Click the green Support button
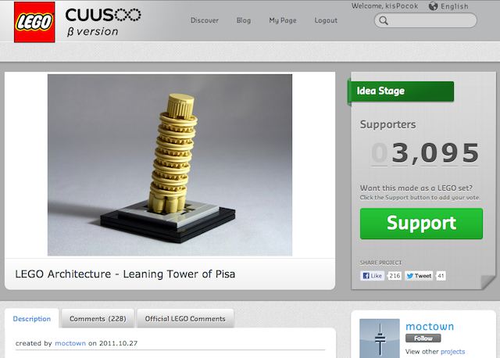 [421, 224]
